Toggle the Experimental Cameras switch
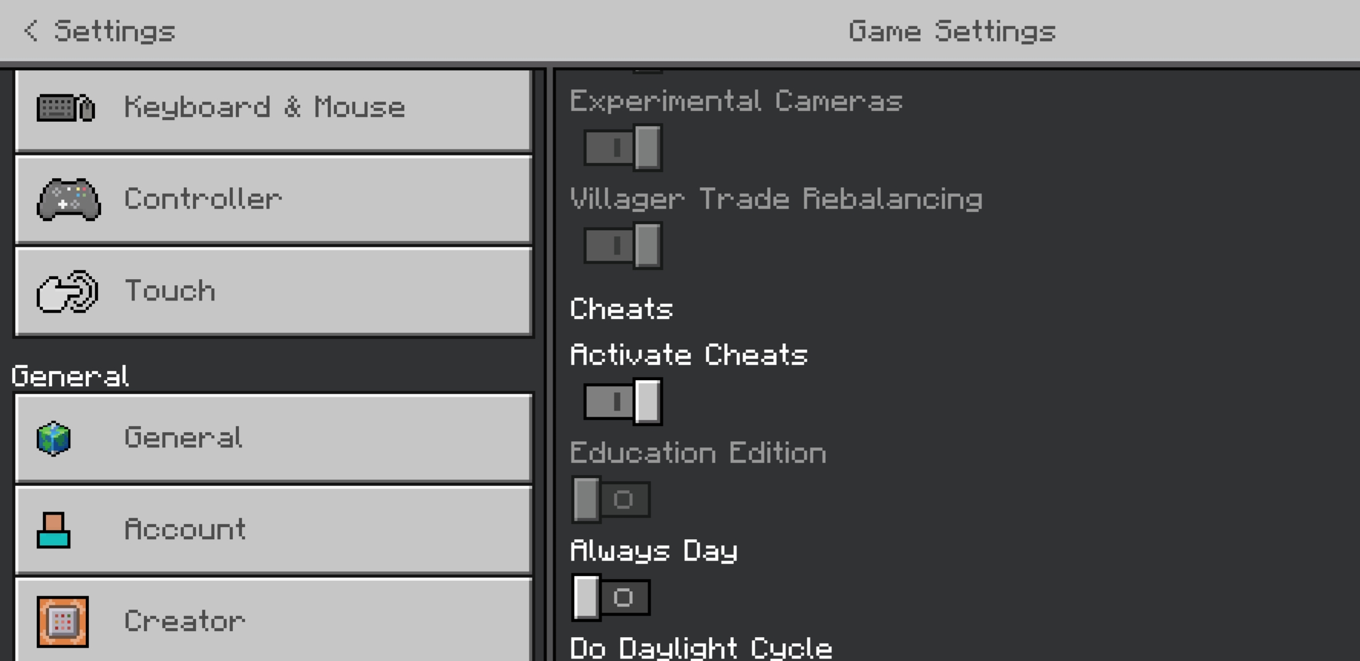1360x661 pixels. click(x=622, y=148)
